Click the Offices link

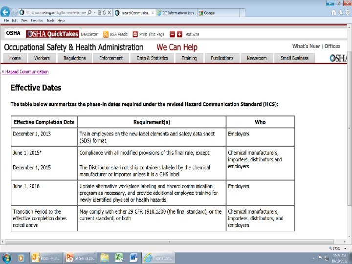(332, 46)
